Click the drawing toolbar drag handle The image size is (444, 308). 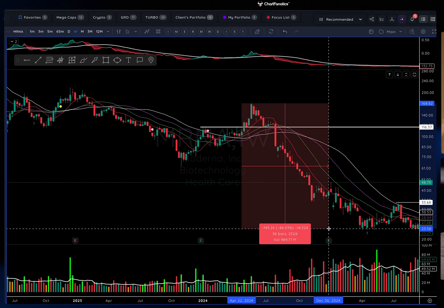(x=18, y=60)
